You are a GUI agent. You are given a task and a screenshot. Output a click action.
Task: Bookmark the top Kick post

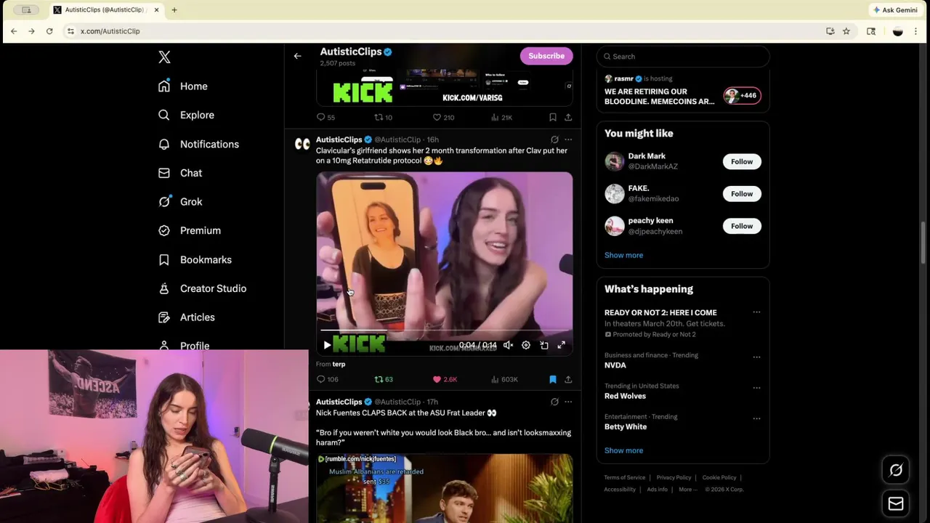point(553,117)
